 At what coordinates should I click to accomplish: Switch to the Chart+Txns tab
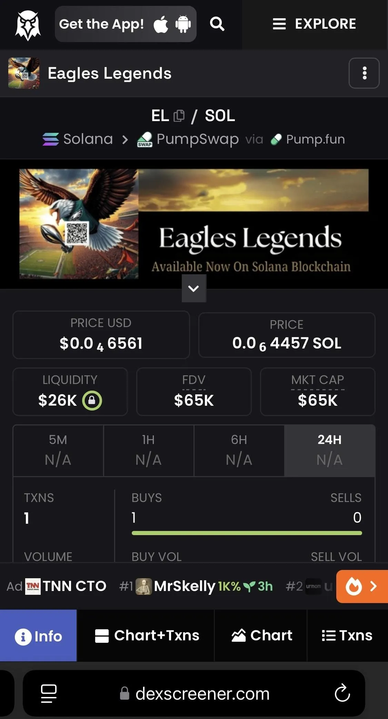147,636
